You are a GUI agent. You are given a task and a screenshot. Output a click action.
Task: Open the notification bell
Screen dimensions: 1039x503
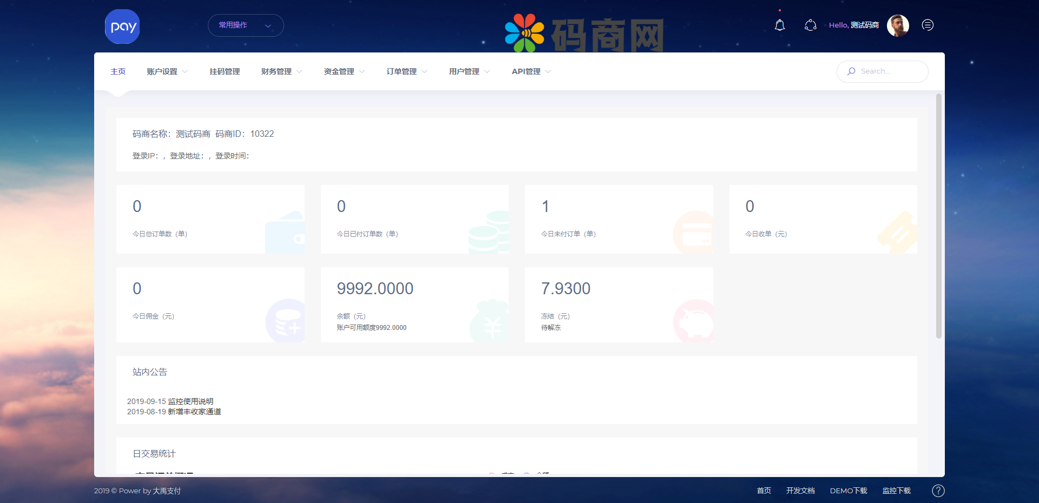[779, 25]
